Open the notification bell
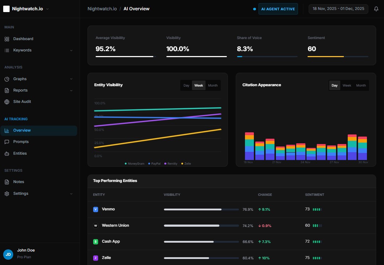The height and width of the screenshot is (265, 384). (376, 9)
